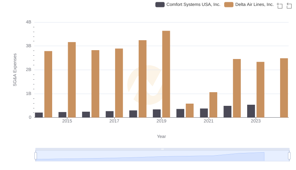Click the 2B y-axis label

click(x=28, y=70)
